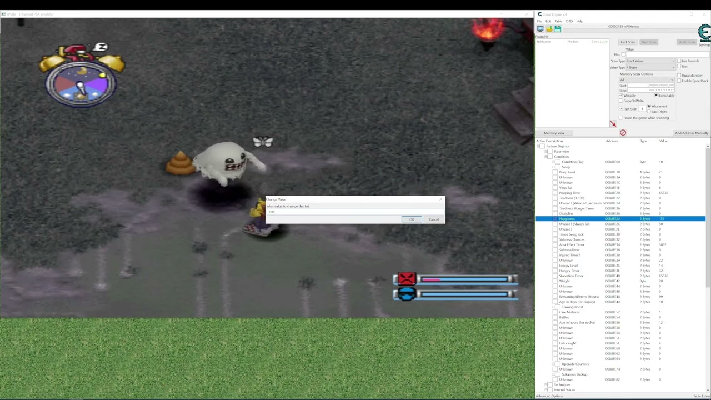
Task: Open the memory region All dropdown
Action: (647, 80)
